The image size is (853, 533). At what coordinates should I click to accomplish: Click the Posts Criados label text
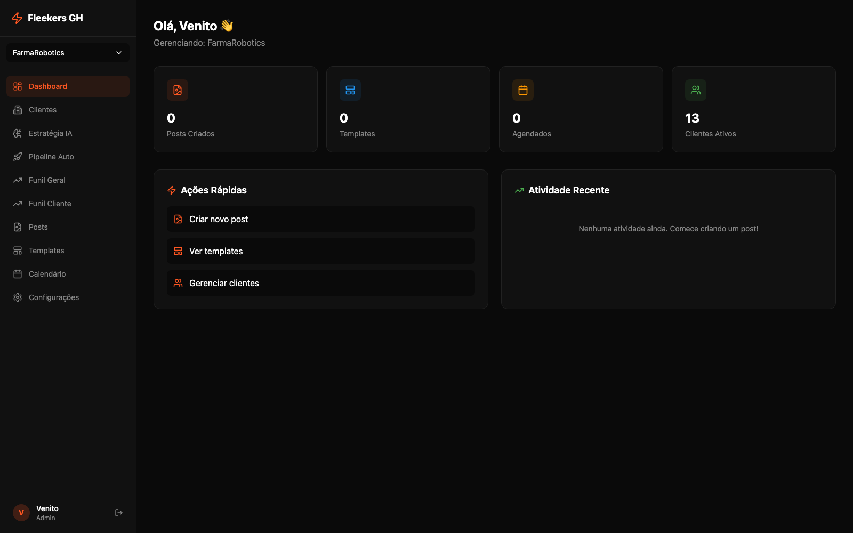[x=190, y=134]
